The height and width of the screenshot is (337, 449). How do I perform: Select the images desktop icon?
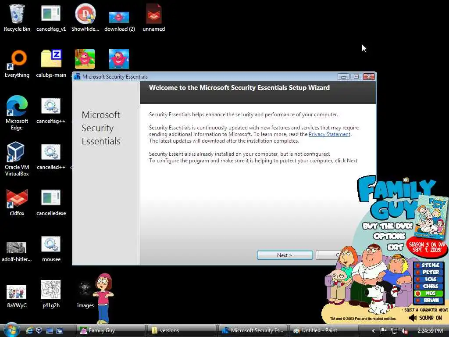86,294
